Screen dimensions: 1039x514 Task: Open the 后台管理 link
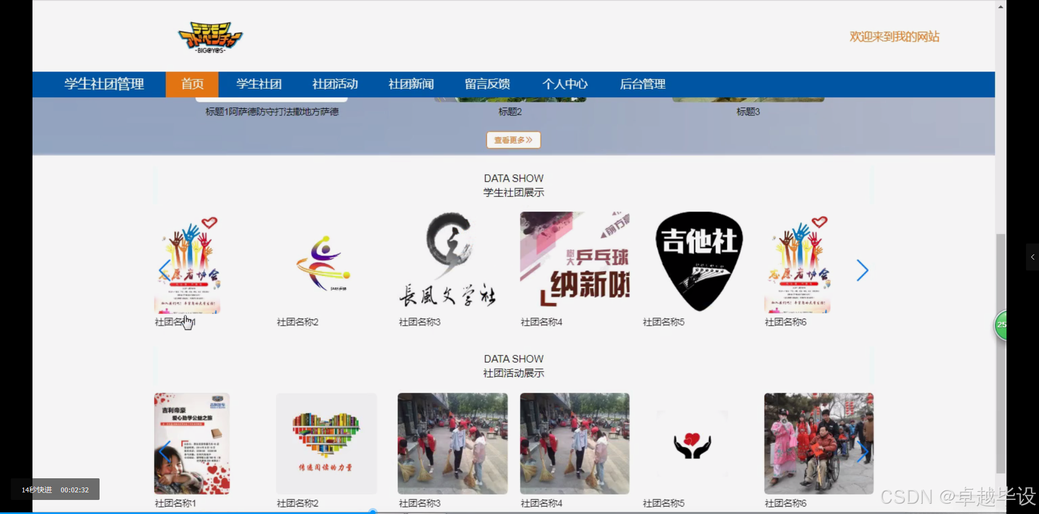coord(642,84)
